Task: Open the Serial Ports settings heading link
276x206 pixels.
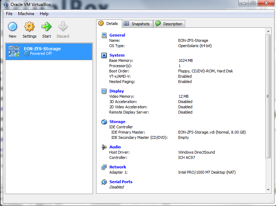Action: click(x=121, y=182)
